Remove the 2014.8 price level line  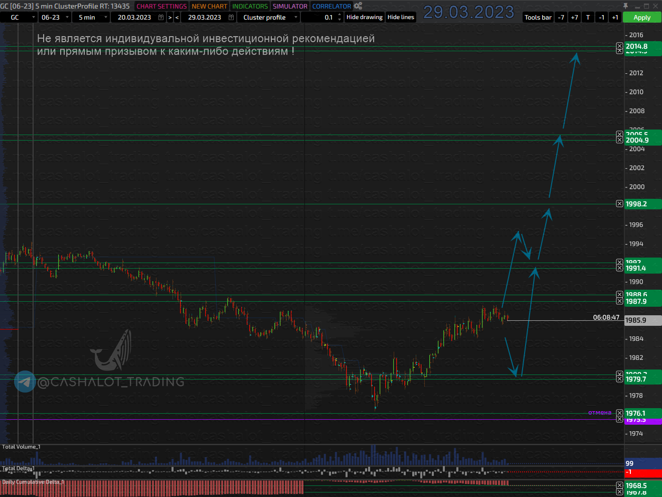click(x=619, y=46)
